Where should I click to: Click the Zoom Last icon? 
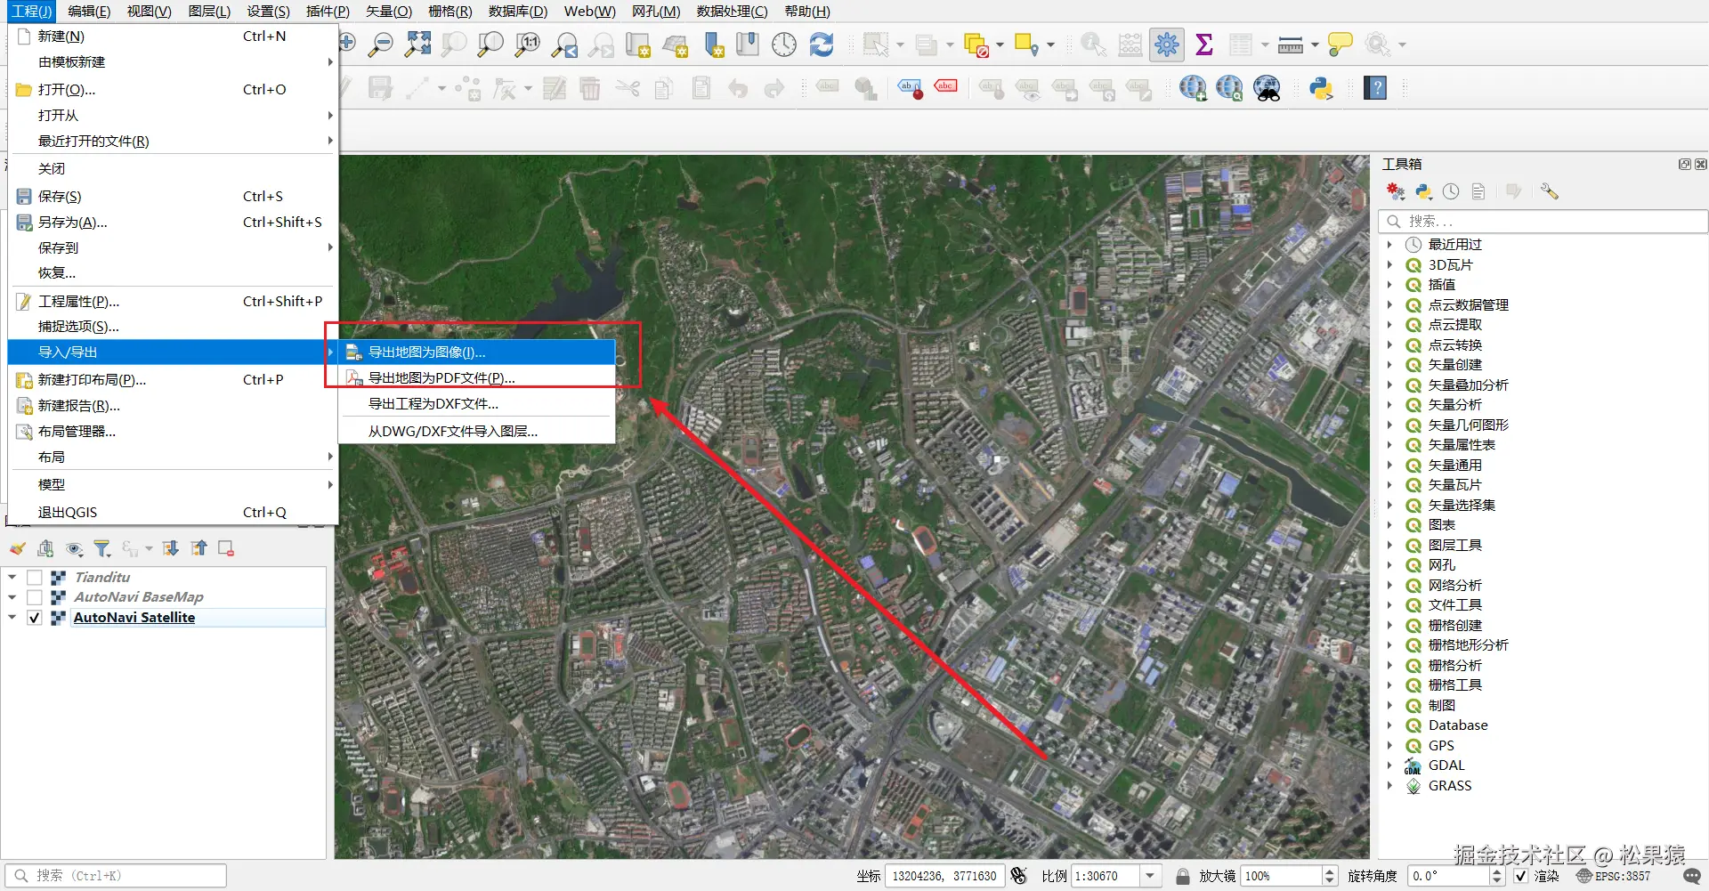coord(565,45)
